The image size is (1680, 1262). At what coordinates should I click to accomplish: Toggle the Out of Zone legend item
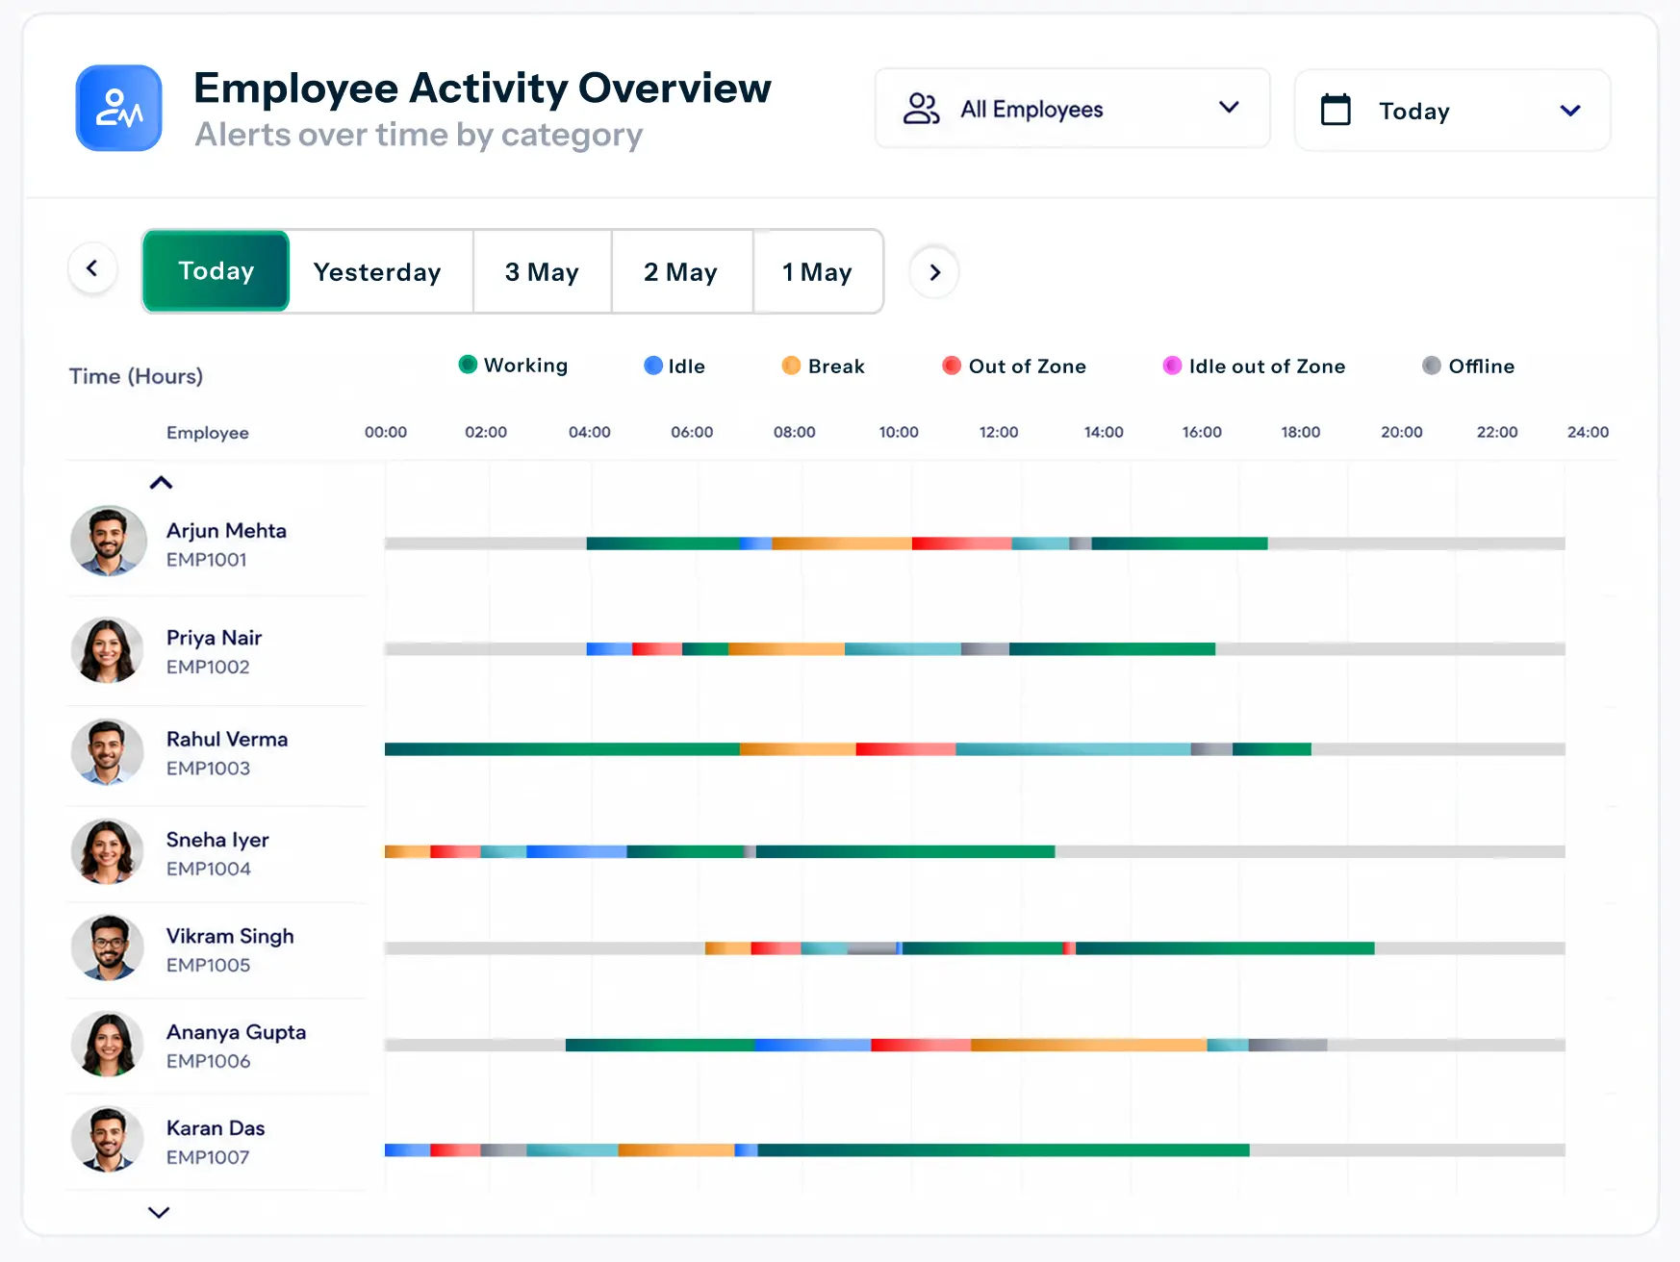pos(1014,366)
